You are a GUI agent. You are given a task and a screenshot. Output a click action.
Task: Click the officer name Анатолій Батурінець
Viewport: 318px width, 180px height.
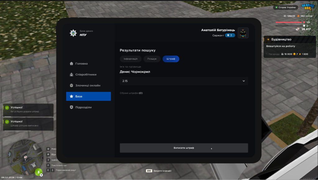(x=218, y=30)
